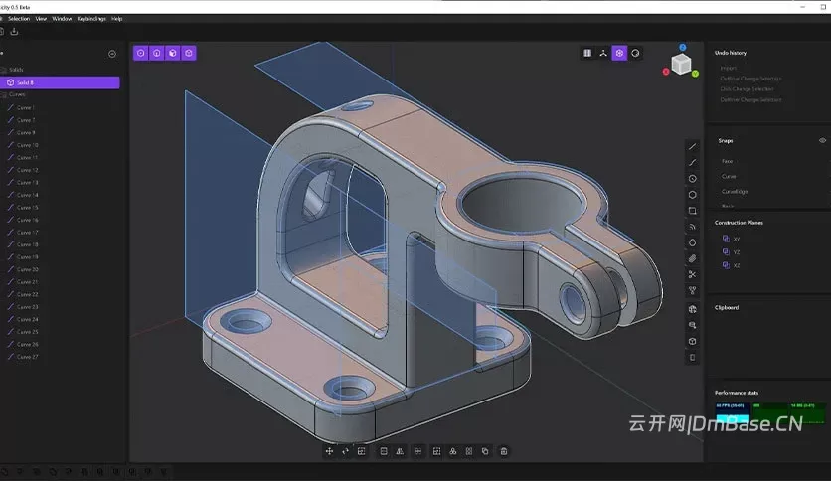
Task: Select the Circle tool
Action: tap(692, 179)
